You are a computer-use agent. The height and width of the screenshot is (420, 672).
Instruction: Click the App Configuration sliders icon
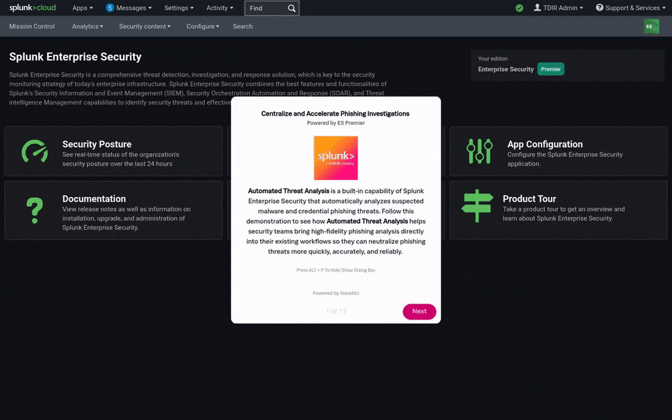click(x=480, y=151)
